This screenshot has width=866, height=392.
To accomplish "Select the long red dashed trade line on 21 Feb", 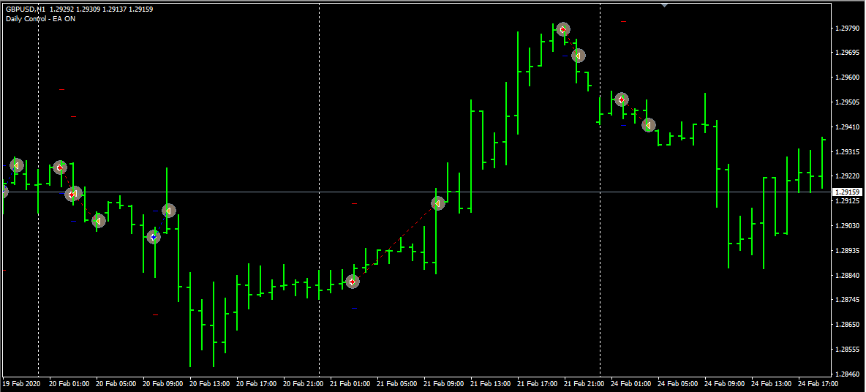I will coord(395,243).
